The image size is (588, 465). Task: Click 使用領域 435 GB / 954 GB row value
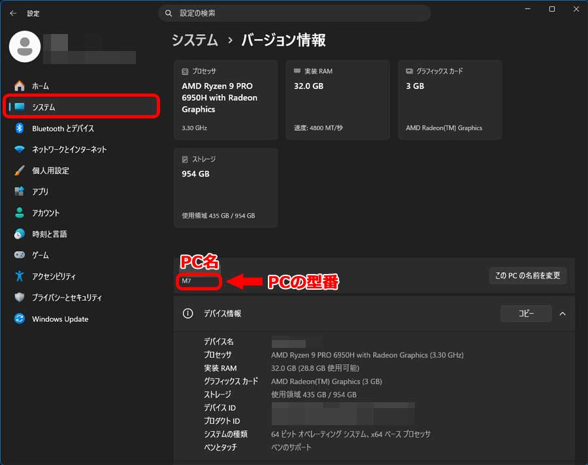point(314,394)
